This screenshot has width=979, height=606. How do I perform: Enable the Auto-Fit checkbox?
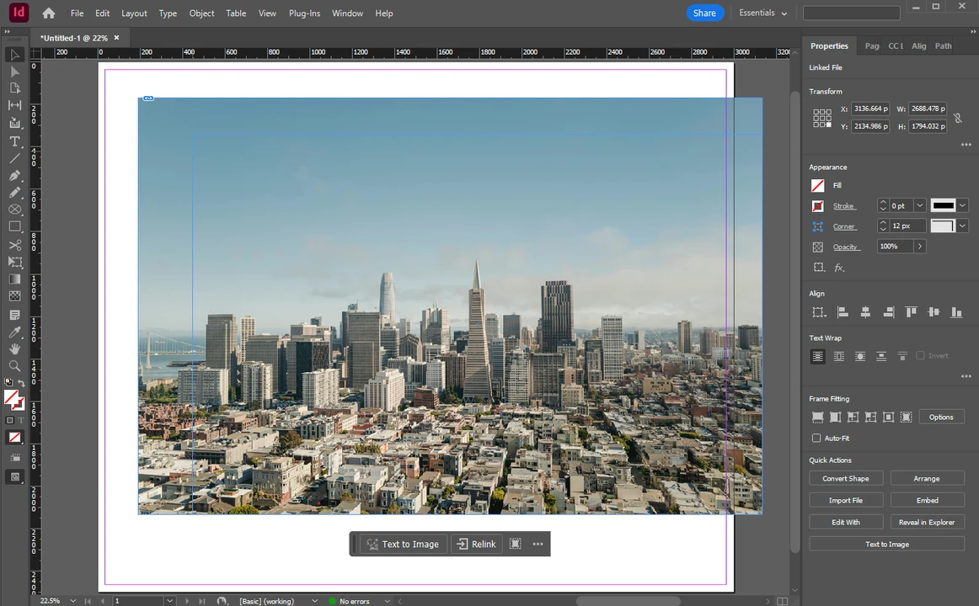click(816, 439)
